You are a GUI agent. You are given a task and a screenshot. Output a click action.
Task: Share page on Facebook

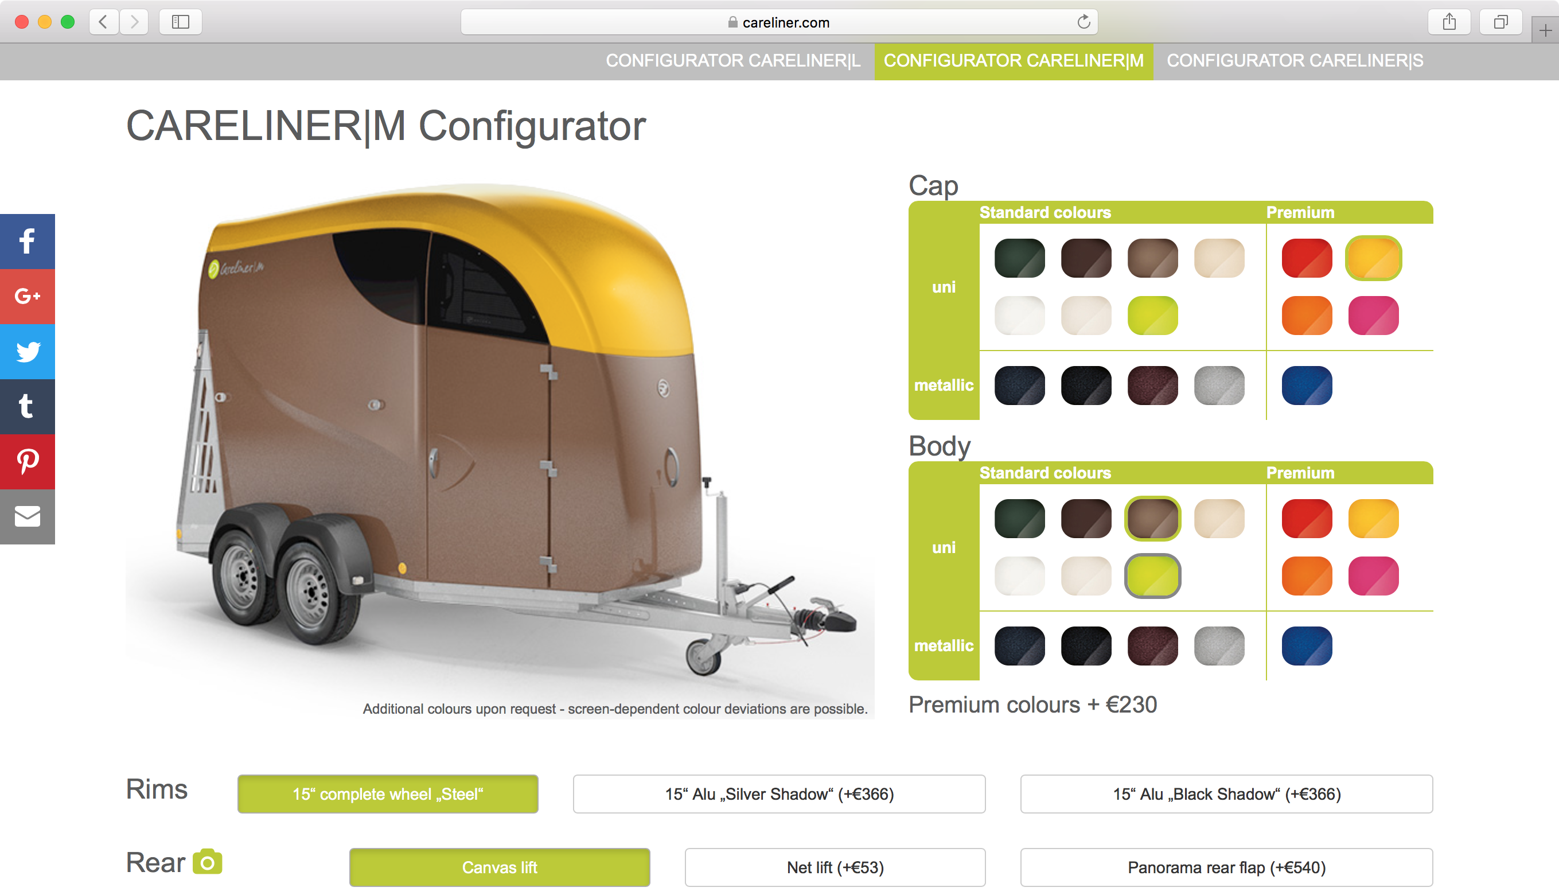point(27,241)
